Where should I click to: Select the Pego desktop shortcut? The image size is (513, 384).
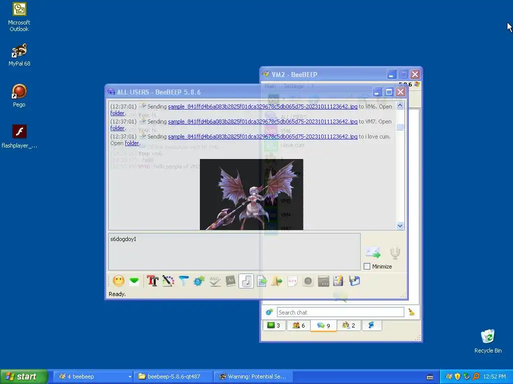[19, 95]
